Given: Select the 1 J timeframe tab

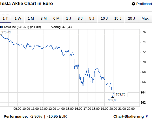Looking at the screenshot, I should [x=68, y=19].
